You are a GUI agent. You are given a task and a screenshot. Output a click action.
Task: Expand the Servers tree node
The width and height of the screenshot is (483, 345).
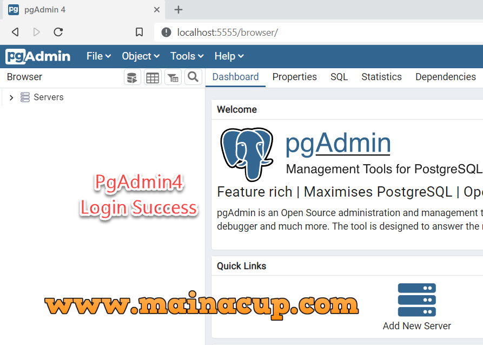(x=11, y=97)
